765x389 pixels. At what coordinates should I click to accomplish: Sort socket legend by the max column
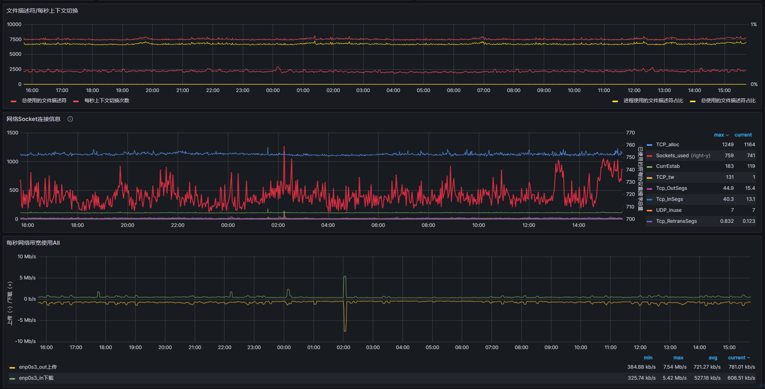719,135
